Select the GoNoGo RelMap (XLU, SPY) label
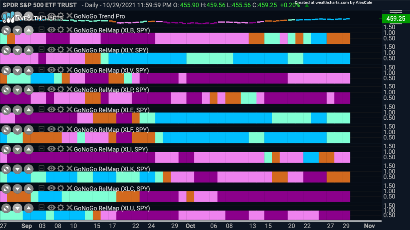 pos(112,208)
